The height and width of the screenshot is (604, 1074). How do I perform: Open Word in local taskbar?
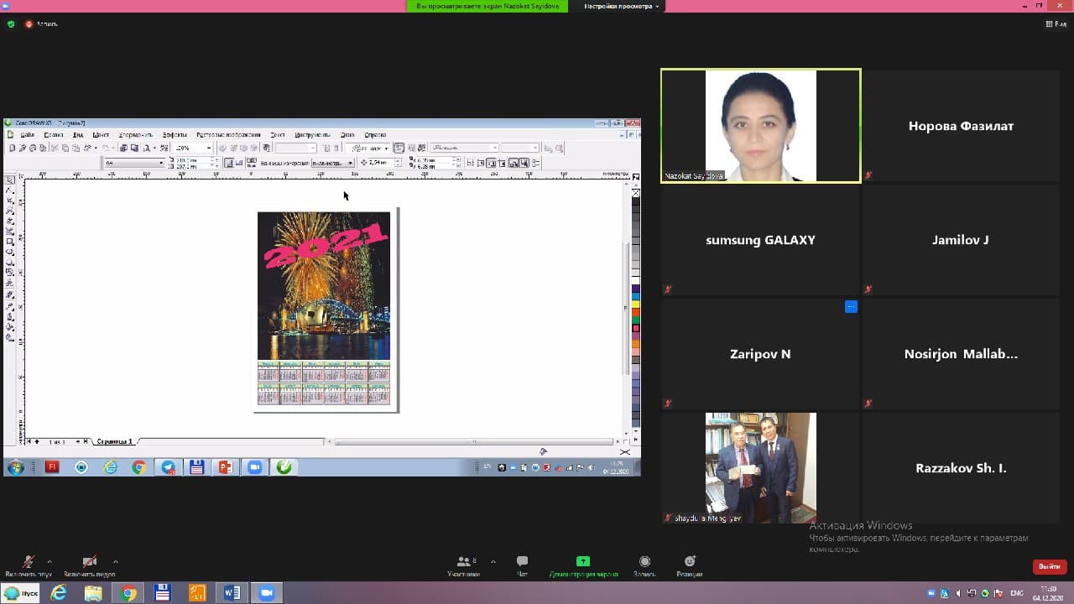tap(232, 593)
